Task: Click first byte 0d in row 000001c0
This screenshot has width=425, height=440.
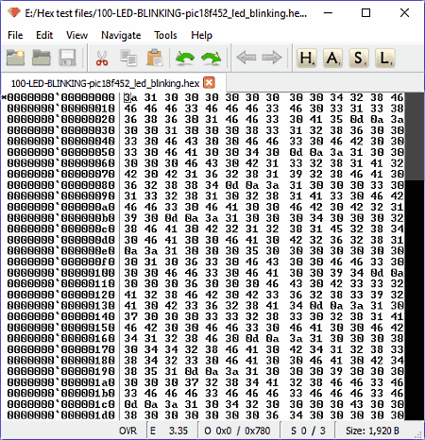Action: pyautogui.click(x=130, y=404)
